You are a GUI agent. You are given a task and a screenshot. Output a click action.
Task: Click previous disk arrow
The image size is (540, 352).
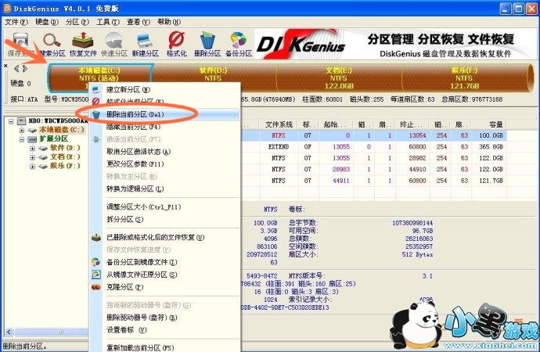[16, 69]
